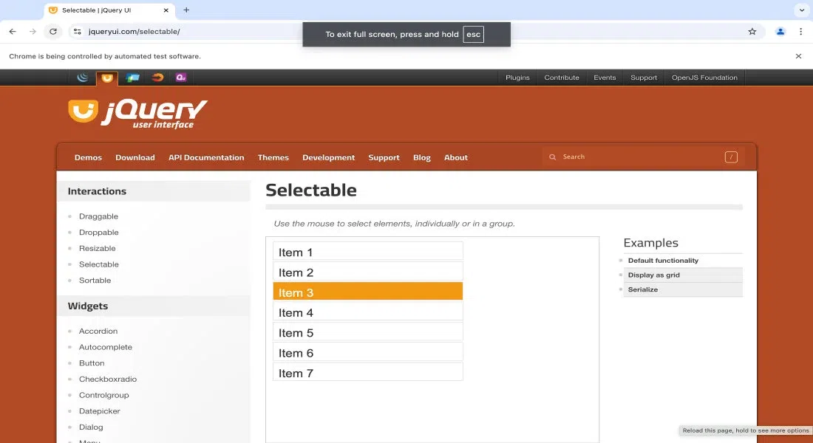Open the Checkboxradio widget
813x443 pixels.
click(108, 380)
